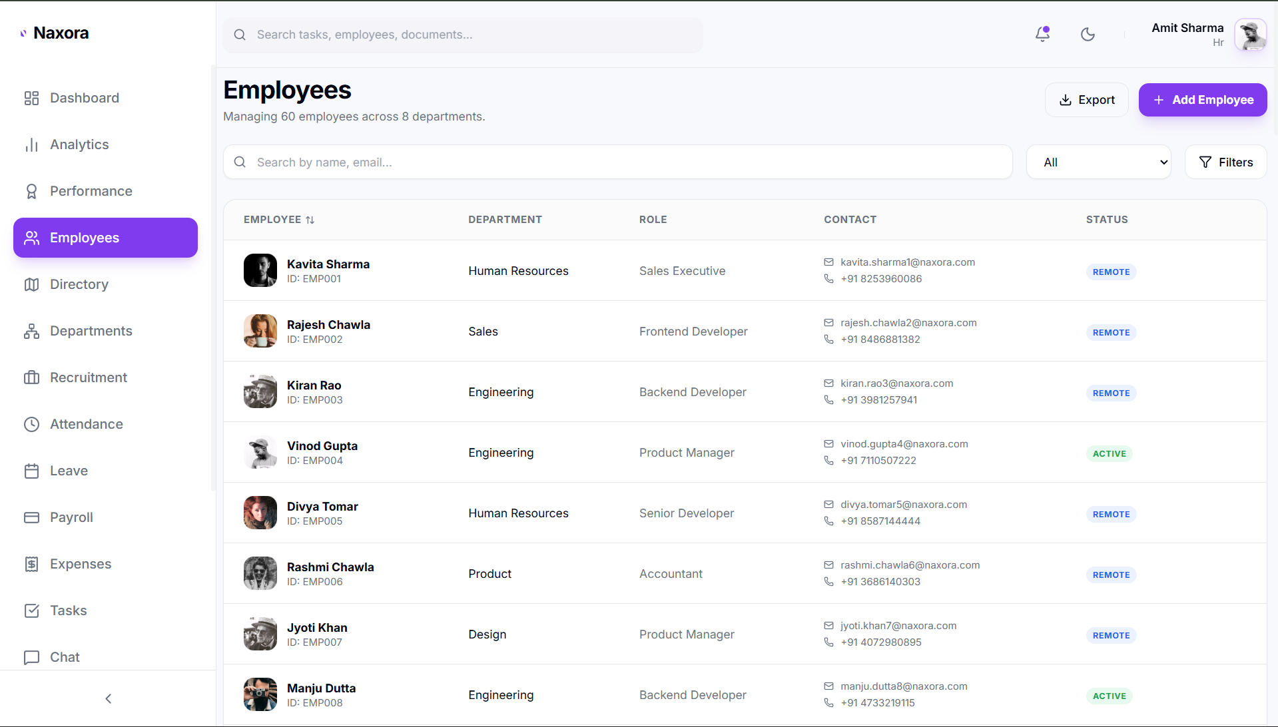
Task: Click the Departments hierarchy icon
Action: (x=31, y=331)
